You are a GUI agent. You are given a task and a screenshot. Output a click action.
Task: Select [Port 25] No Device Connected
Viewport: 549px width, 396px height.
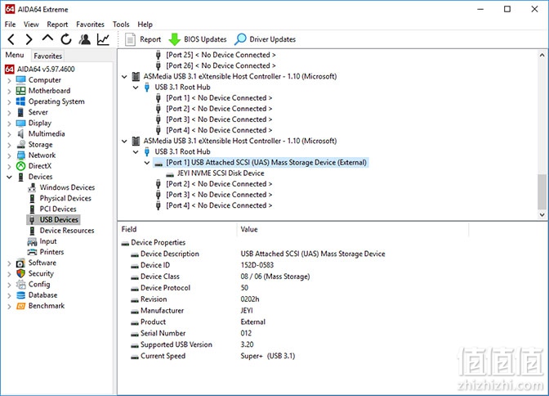coord(221,55)
